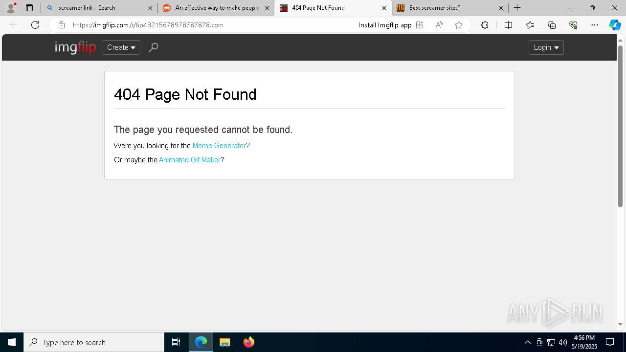626x352 pixels.
Task: Open the Extensions puzzle icon
Action: tap(485, 25)
